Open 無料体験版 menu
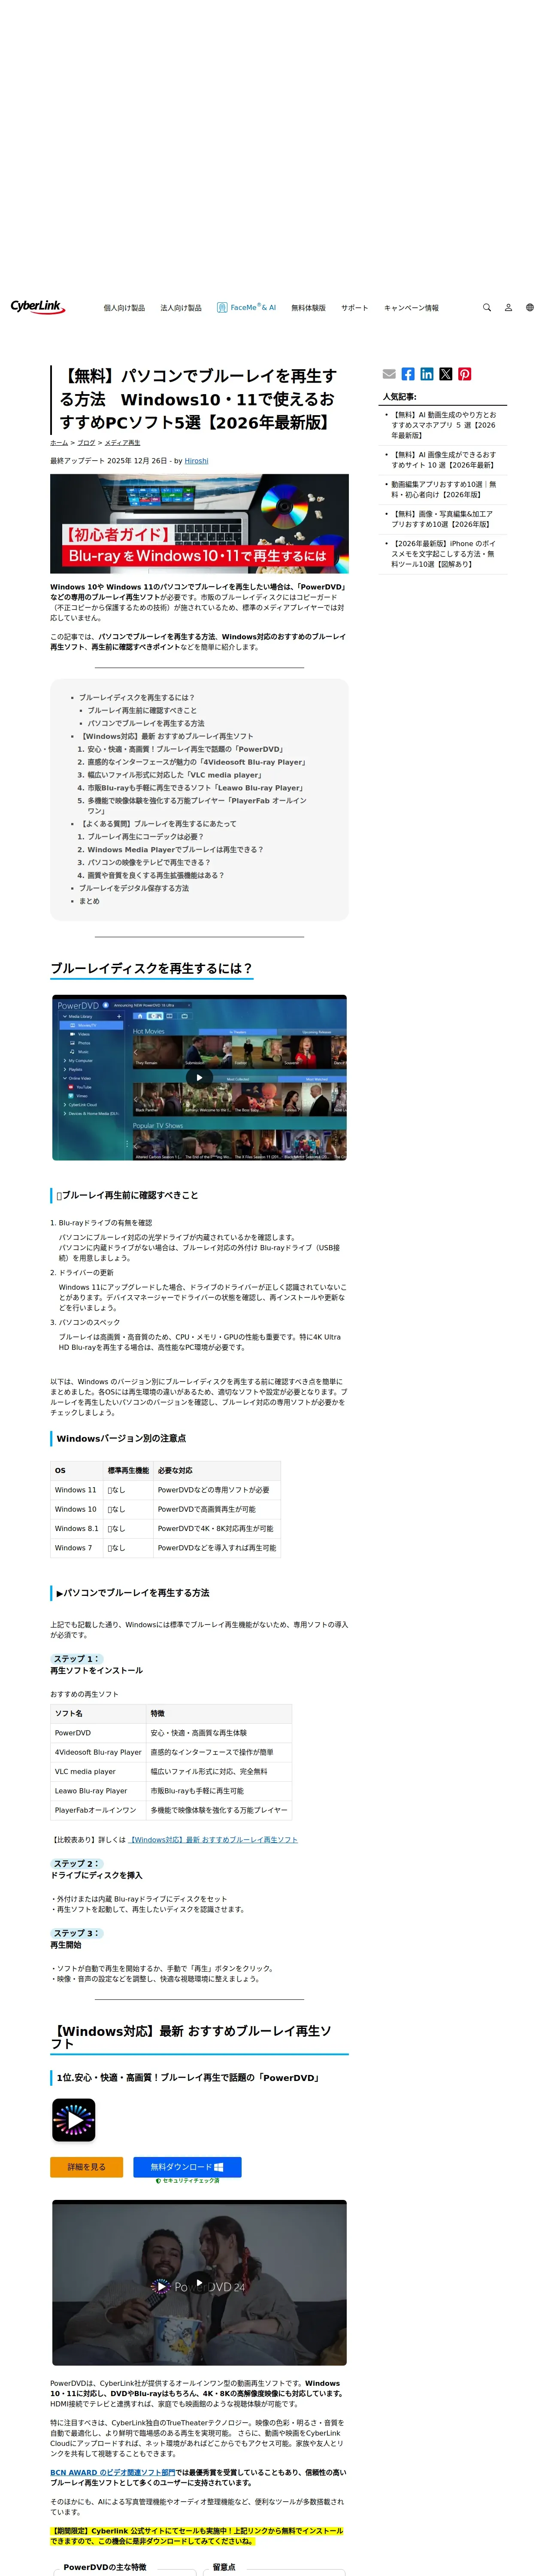The image size is (551, 2576). click(308, 308)
